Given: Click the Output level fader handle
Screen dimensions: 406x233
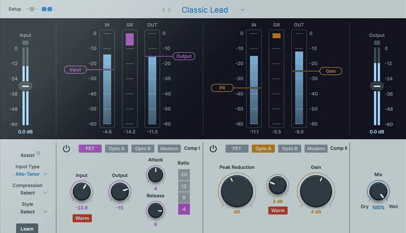Looking at the screenshot, I should point(376,86).
